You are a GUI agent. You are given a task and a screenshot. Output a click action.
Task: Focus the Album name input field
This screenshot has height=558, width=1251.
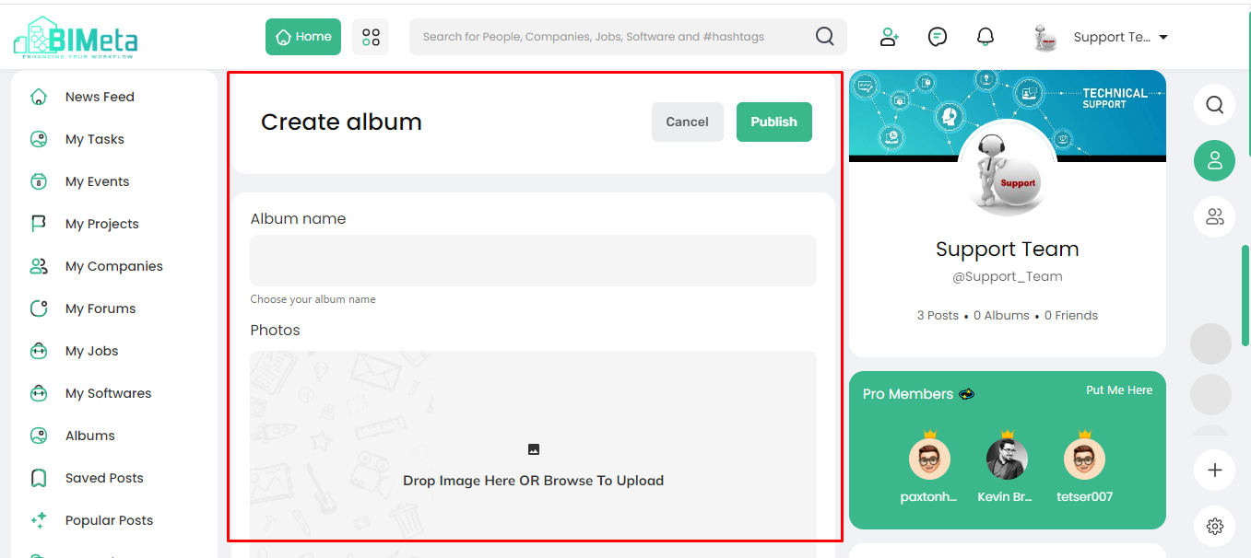pos(533,261)
